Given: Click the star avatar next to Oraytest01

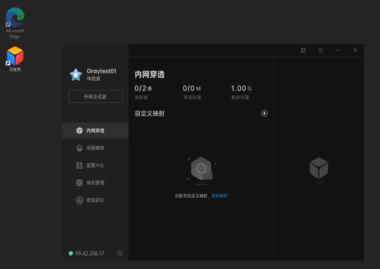Looking at the screenshot, I should click(76, 75).
